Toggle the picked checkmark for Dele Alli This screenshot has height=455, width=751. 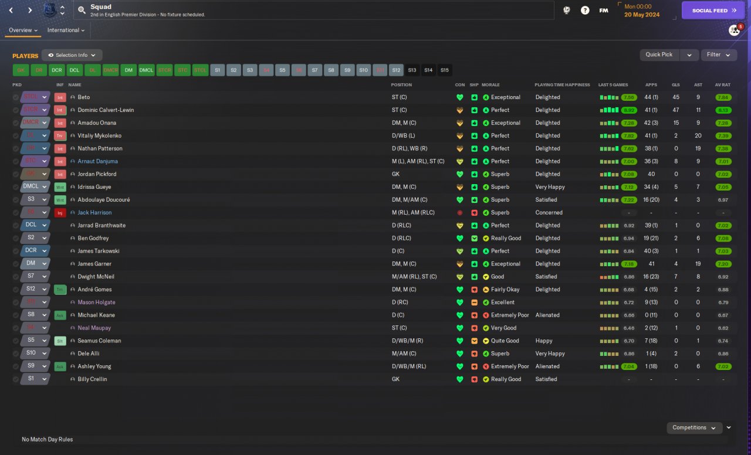(16, 354)
